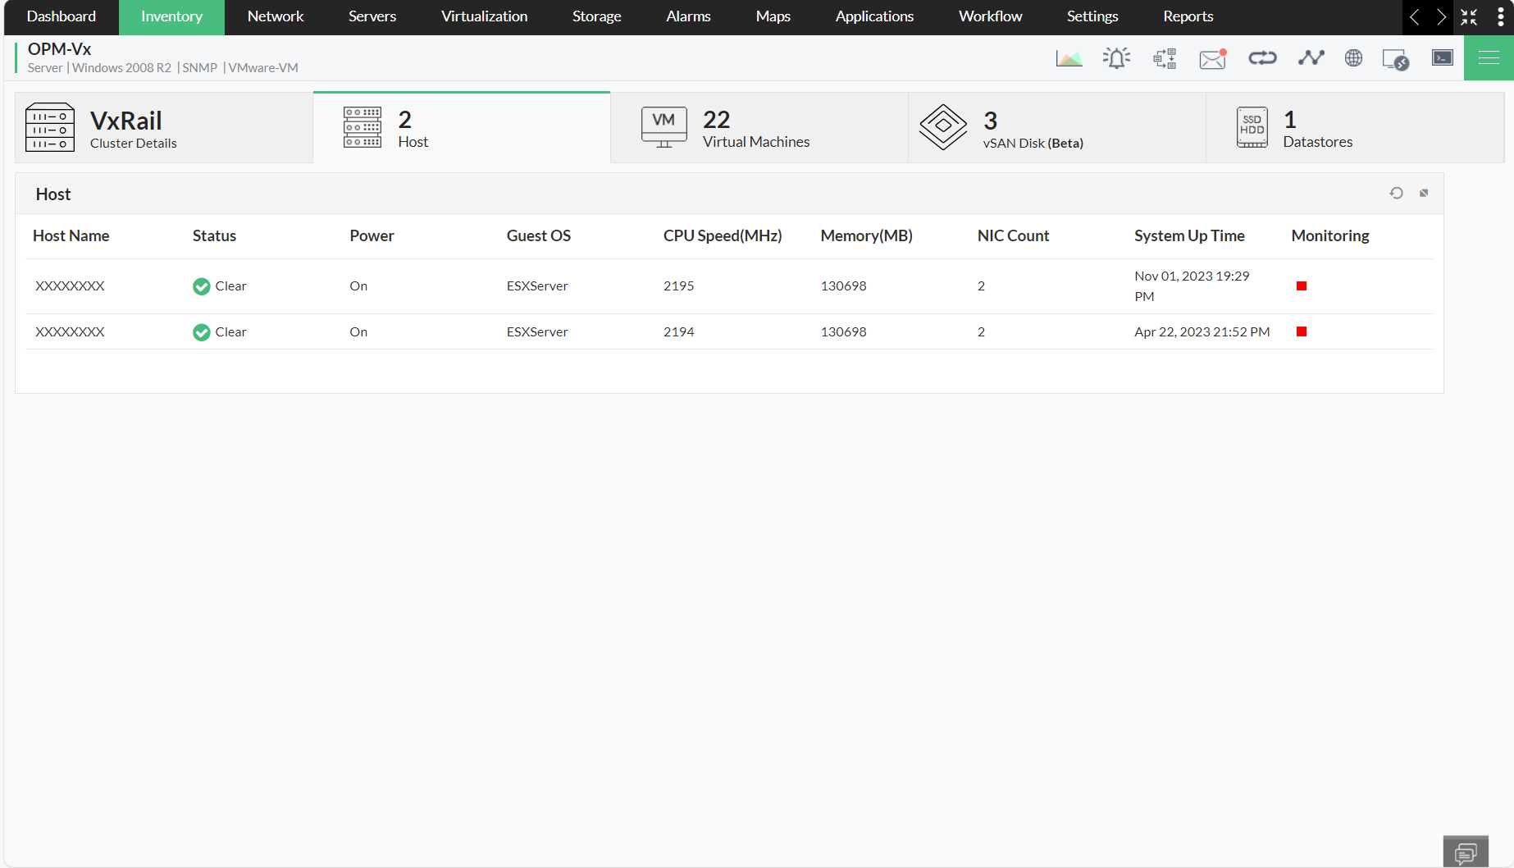Check notifications via the mail icon
This screenshot has width=1514, height=868.
(x=1212, y=57)
